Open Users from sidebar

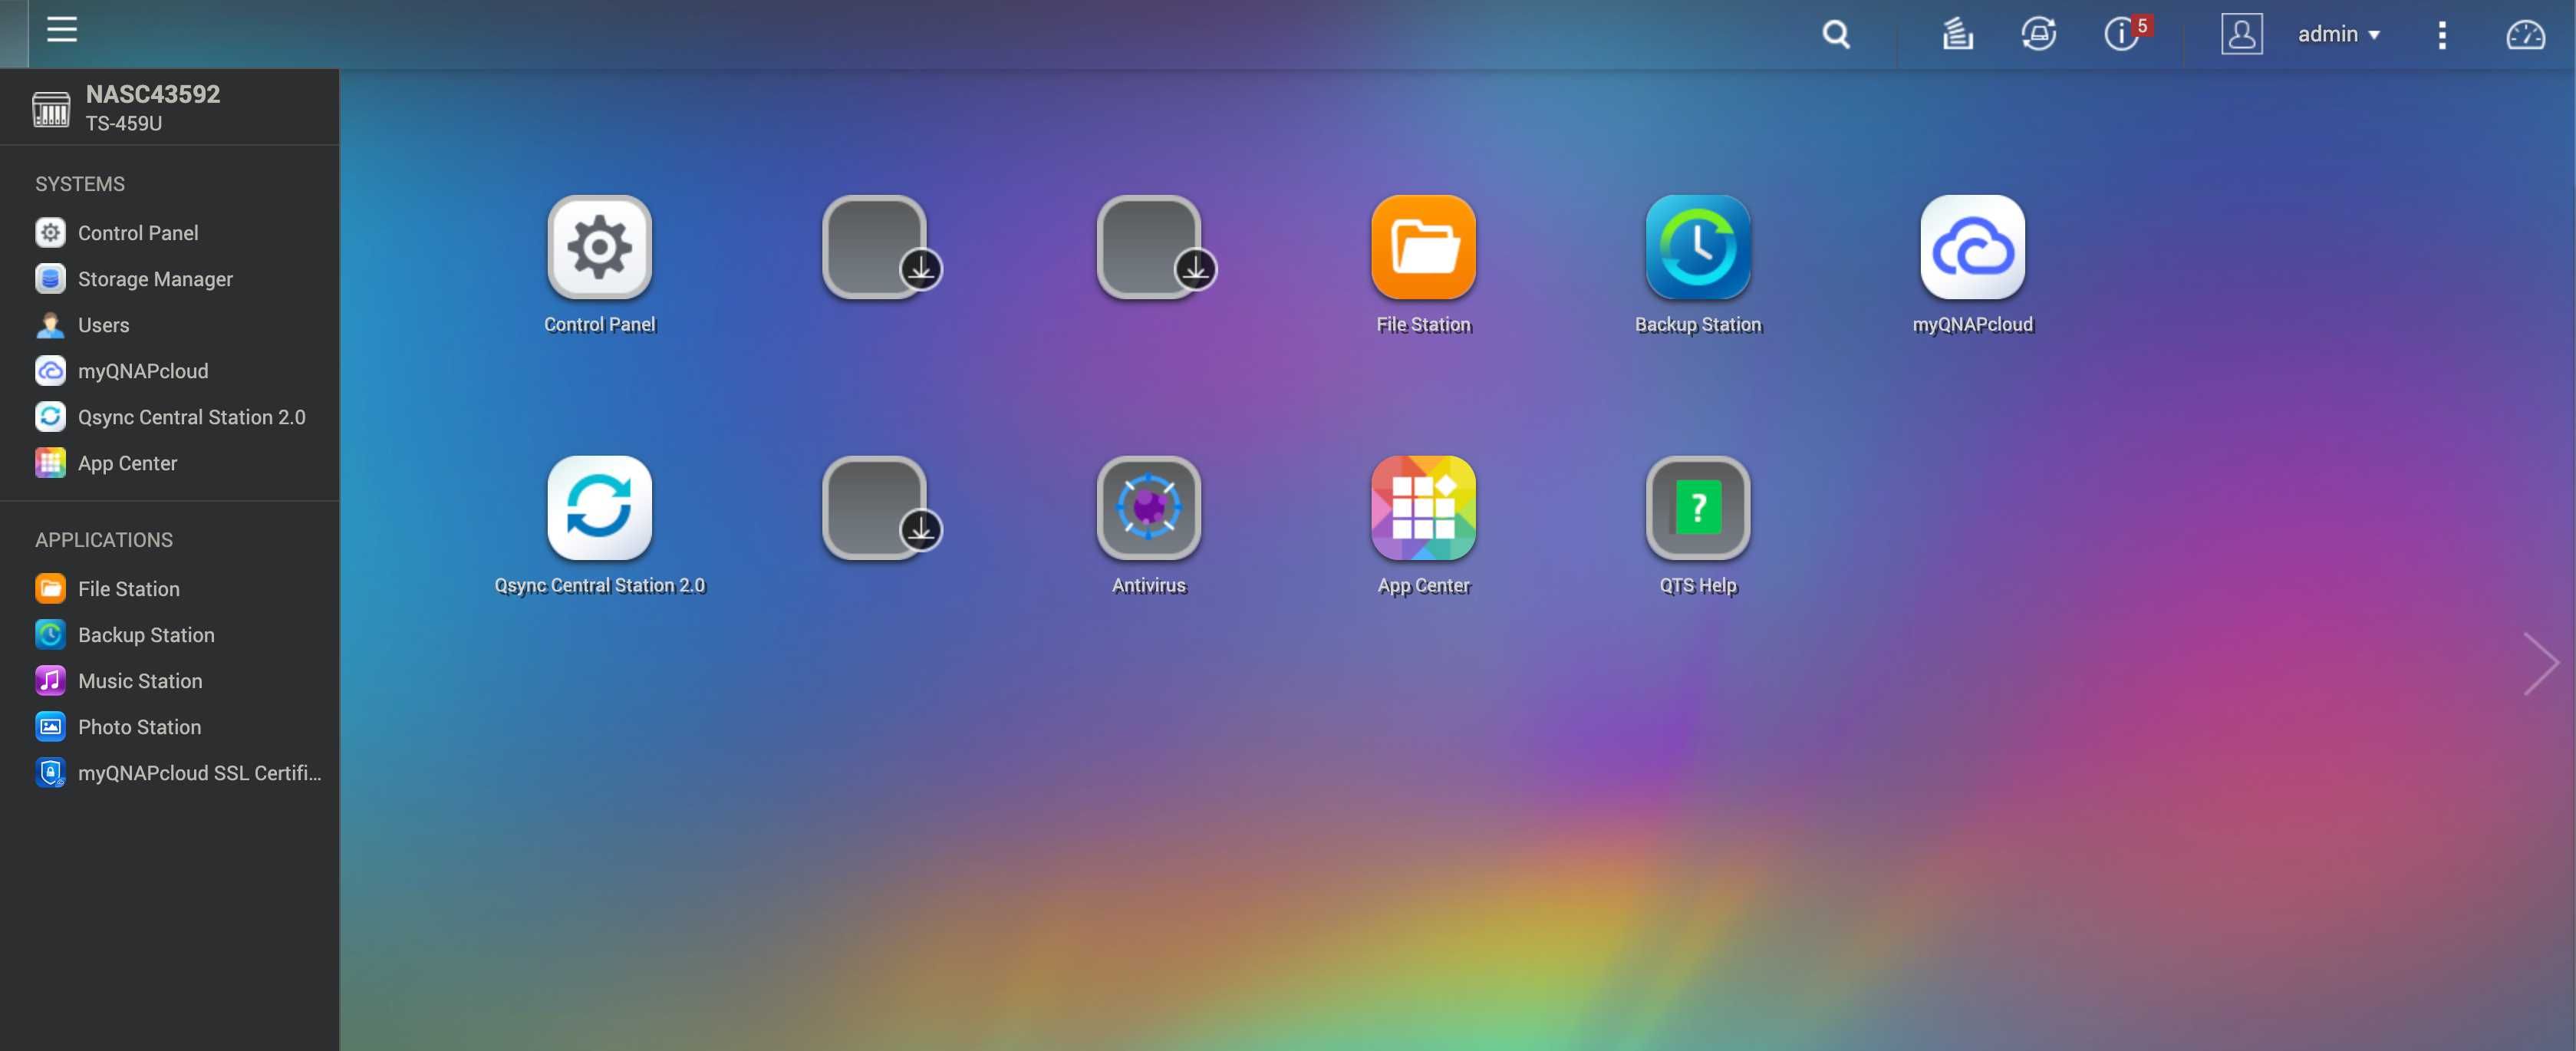(x=170, y=325)
